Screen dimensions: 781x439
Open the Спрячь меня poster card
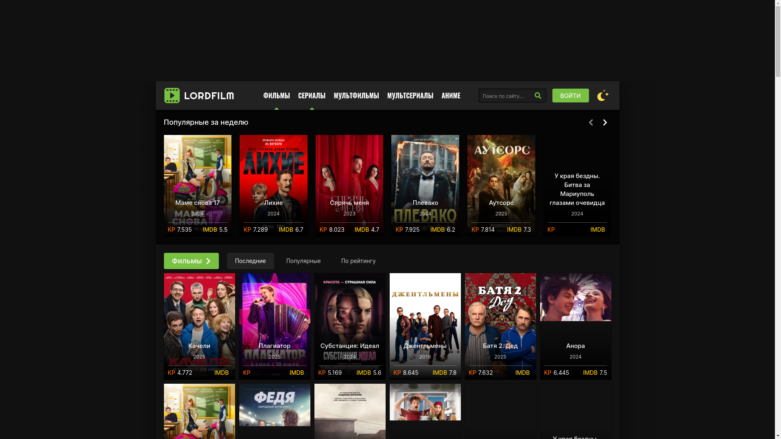(x=349, y=185)
